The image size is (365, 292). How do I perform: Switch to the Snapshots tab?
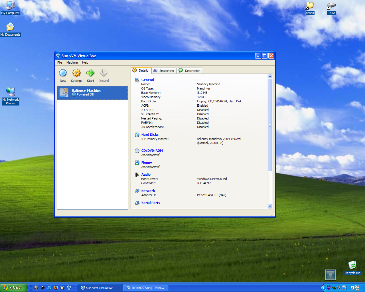(x=164, y=71)
